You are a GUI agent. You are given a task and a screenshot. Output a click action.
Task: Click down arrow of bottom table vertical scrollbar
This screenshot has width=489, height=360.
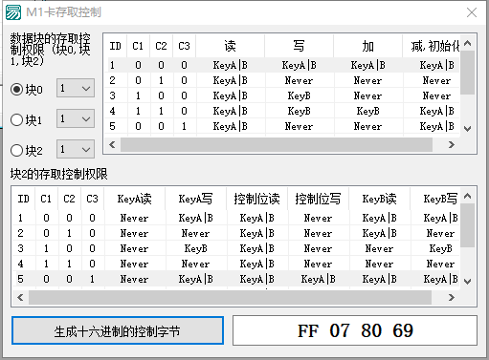468,282
